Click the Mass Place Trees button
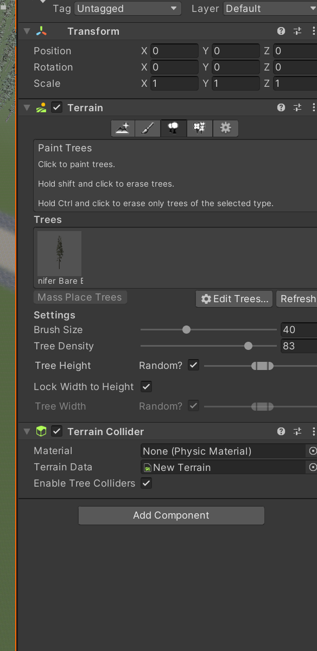The width and height of the screenshot is (317, 651). tap(80, 297)
